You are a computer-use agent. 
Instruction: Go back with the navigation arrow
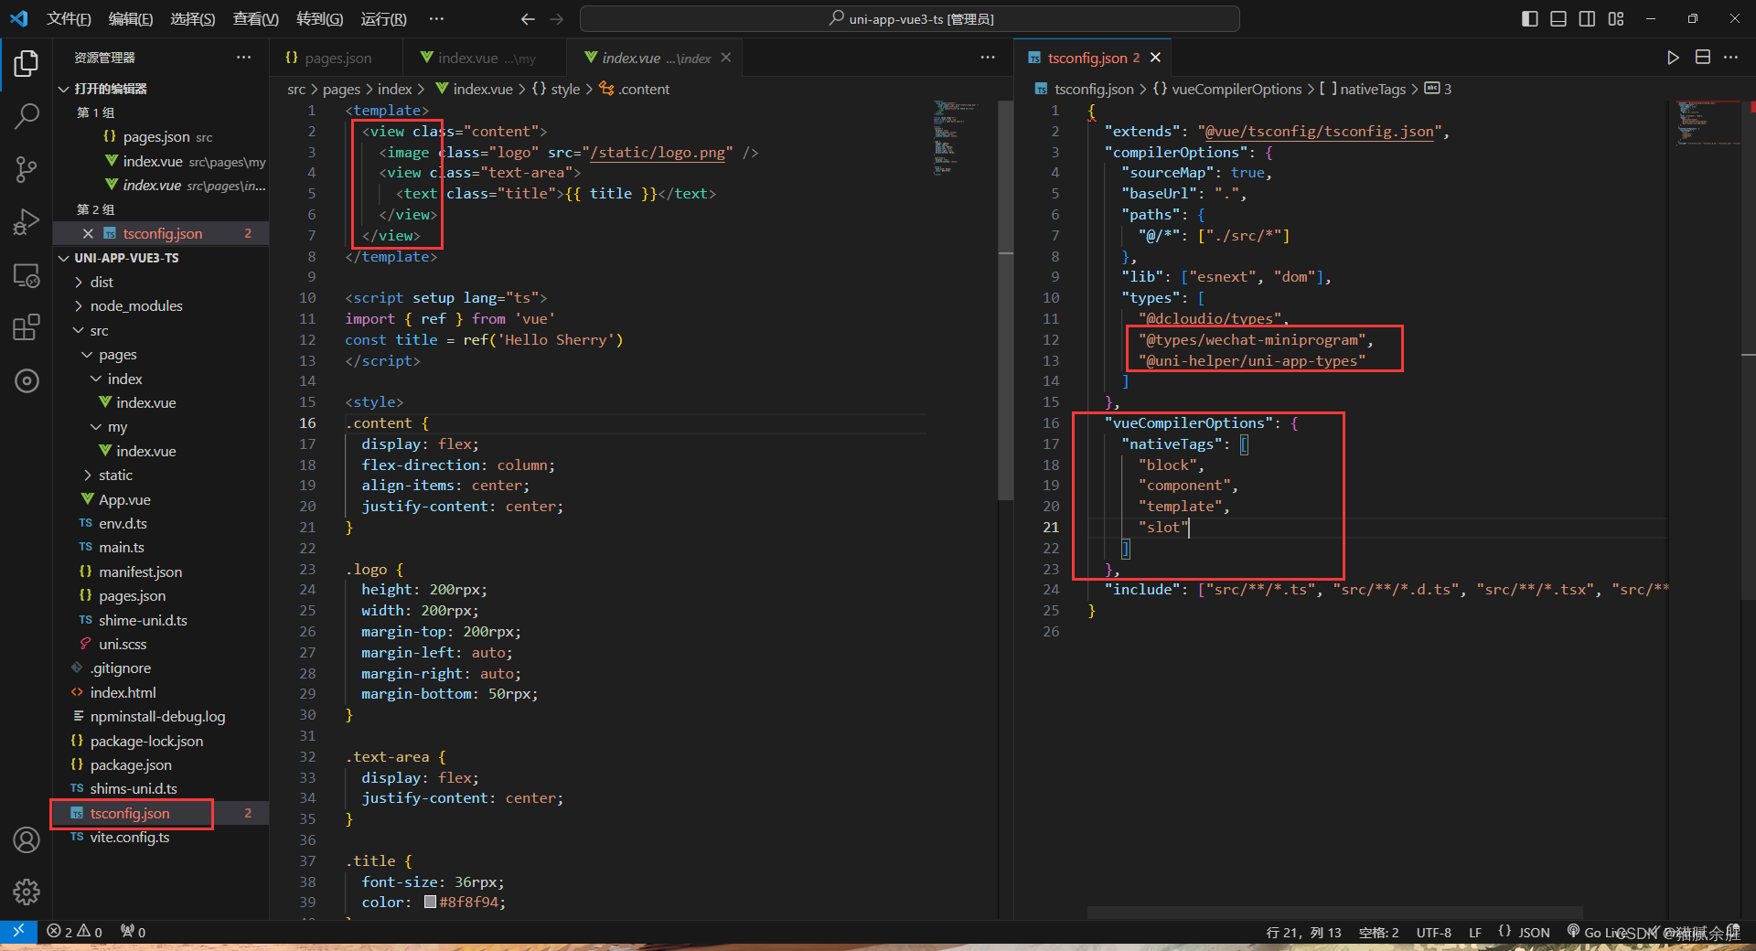[x=528, y=19]
